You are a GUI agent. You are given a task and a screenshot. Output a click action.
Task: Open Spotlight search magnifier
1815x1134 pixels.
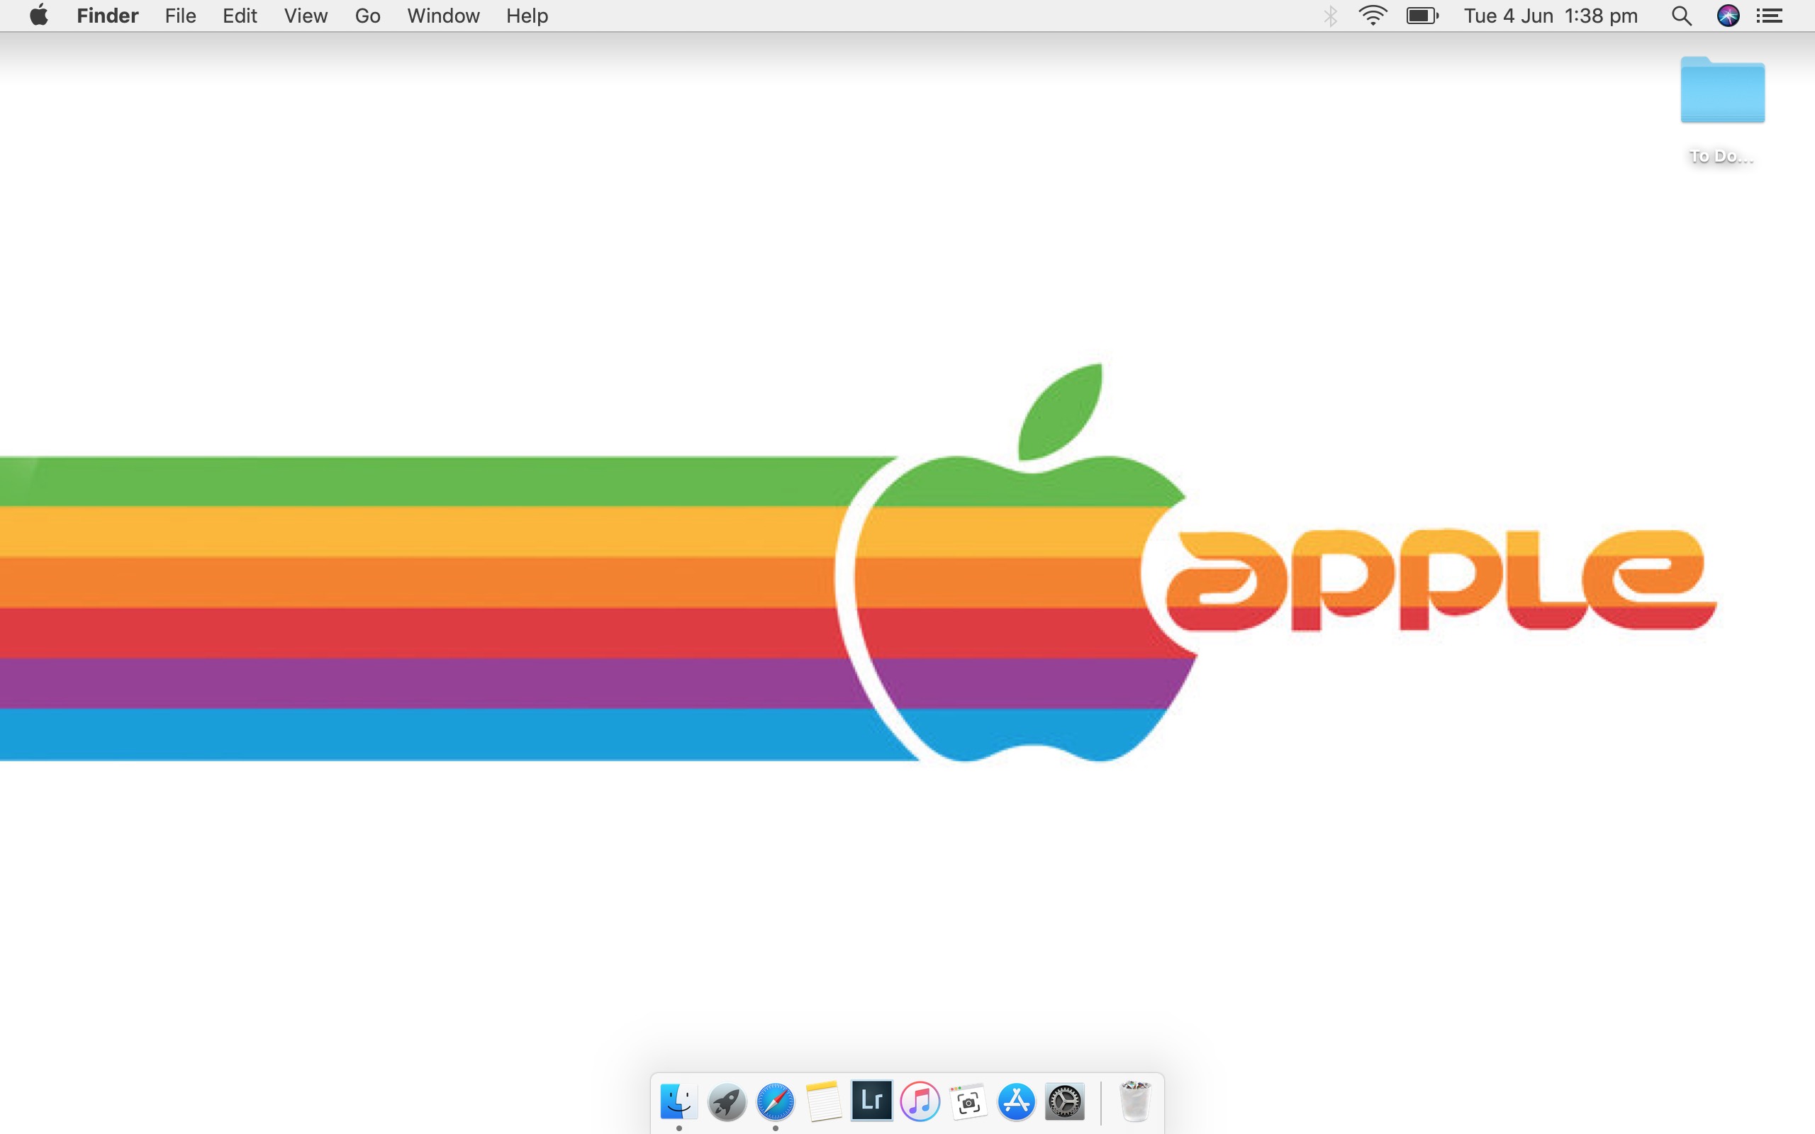pos(1682,16)
